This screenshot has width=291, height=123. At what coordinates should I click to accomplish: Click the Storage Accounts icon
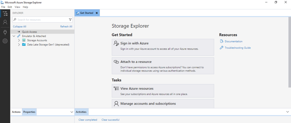(24, 40)
